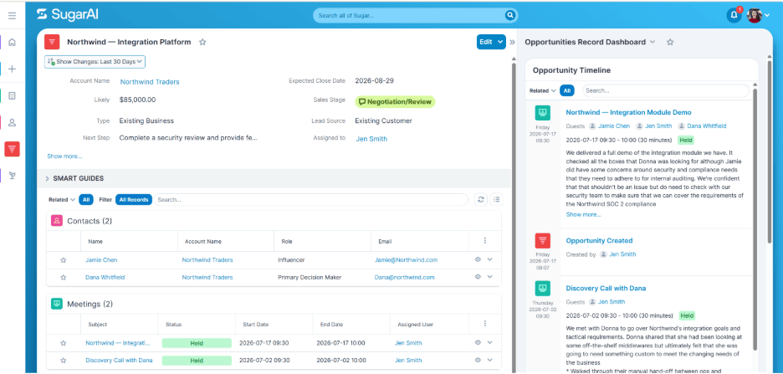Favorite the Northwind — Integrati... meeting row
The width and height of the screenshot is (783, 374).
point(64,343)
